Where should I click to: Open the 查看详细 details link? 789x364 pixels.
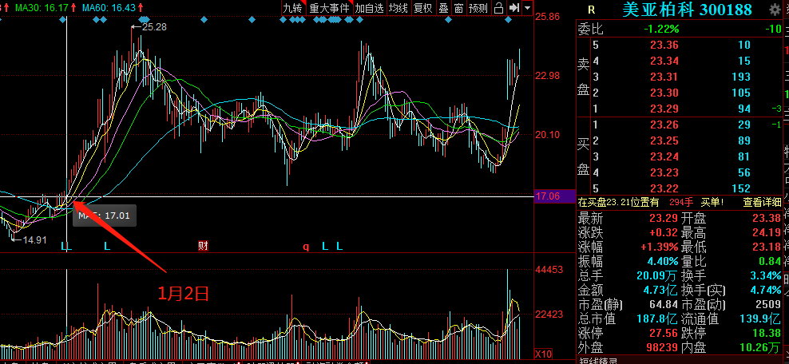763,202
